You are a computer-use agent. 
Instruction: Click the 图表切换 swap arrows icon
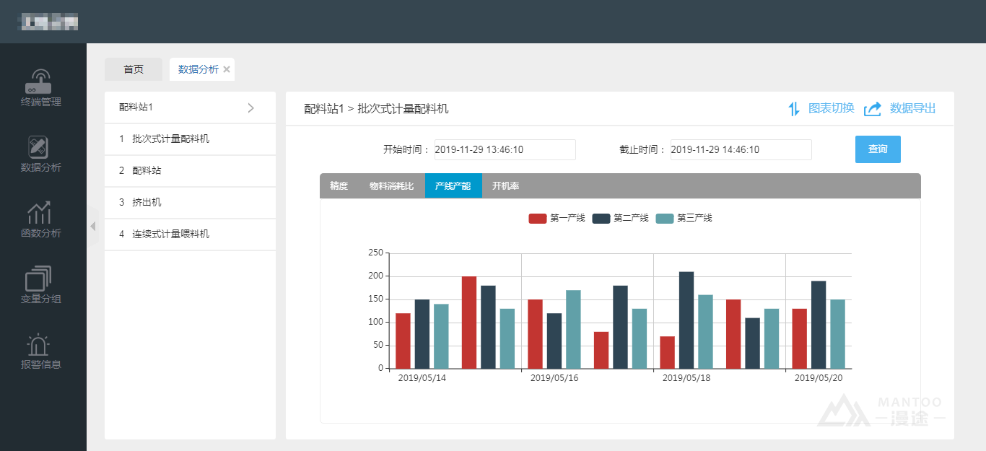[x=794, y=109]
